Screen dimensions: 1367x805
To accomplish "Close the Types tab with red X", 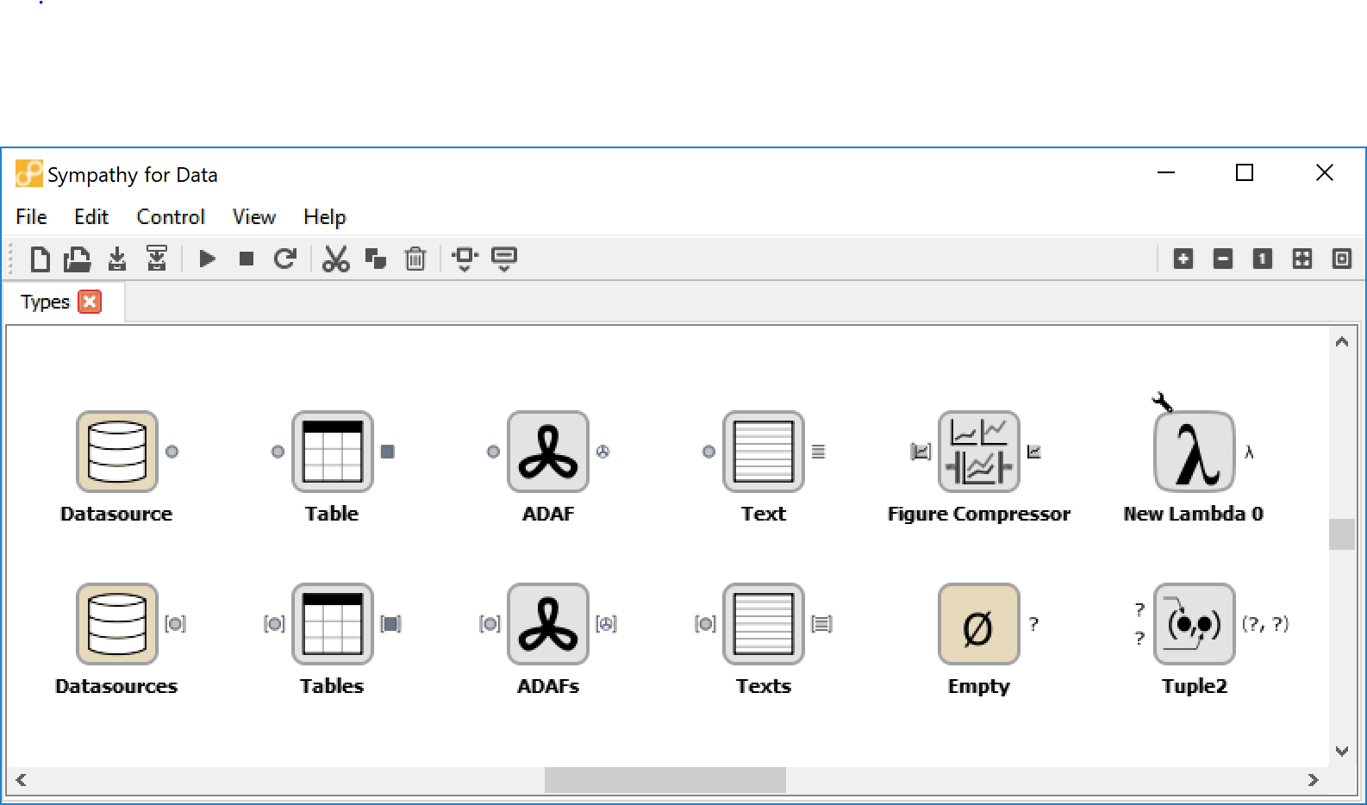I will coord(90,302).
